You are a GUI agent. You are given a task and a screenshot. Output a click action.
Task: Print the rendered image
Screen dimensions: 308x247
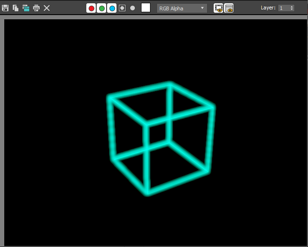[x=36, y=8]
